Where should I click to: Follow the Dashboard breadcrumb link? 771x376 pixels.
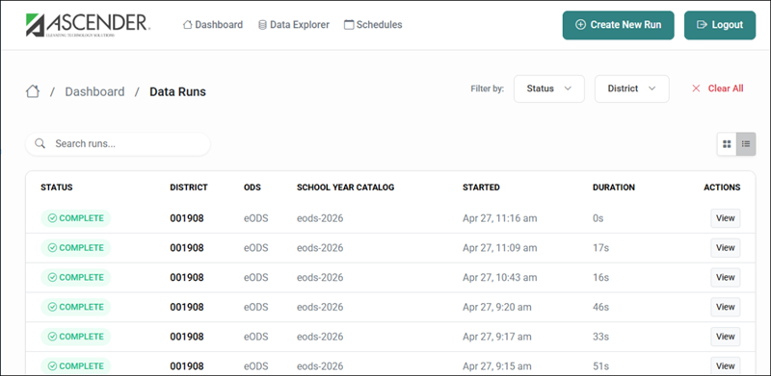(94, 91)
